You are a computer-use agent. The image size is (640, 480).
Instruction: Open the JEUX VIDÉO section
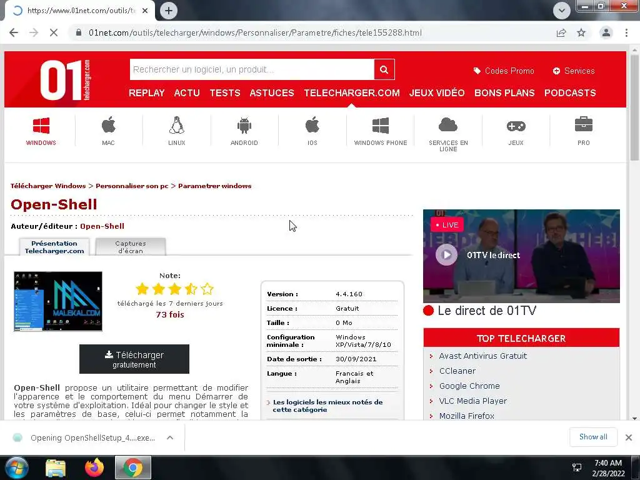(x=437, y=93)
